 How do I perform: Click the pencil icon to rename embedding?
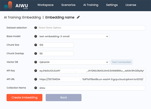click(78, 17)
